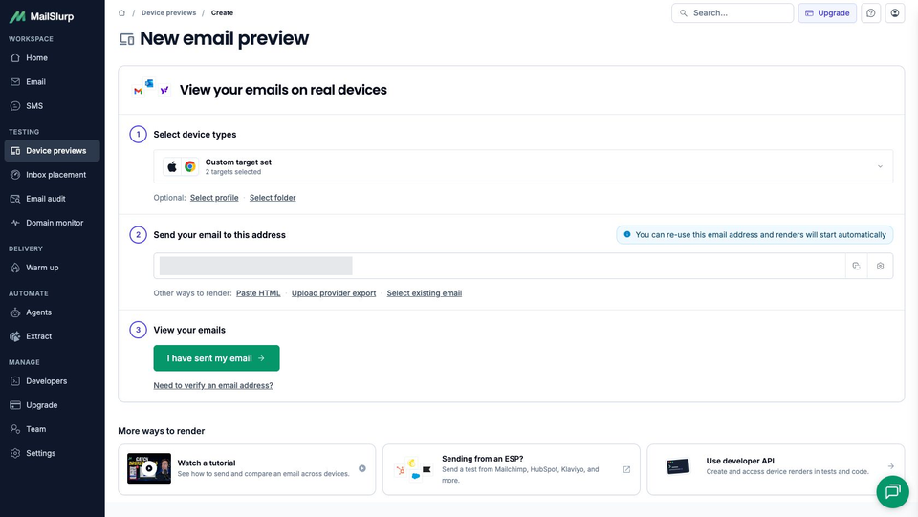Open Agents under Automate
This screenshot has height=517, width=918.
52,312
